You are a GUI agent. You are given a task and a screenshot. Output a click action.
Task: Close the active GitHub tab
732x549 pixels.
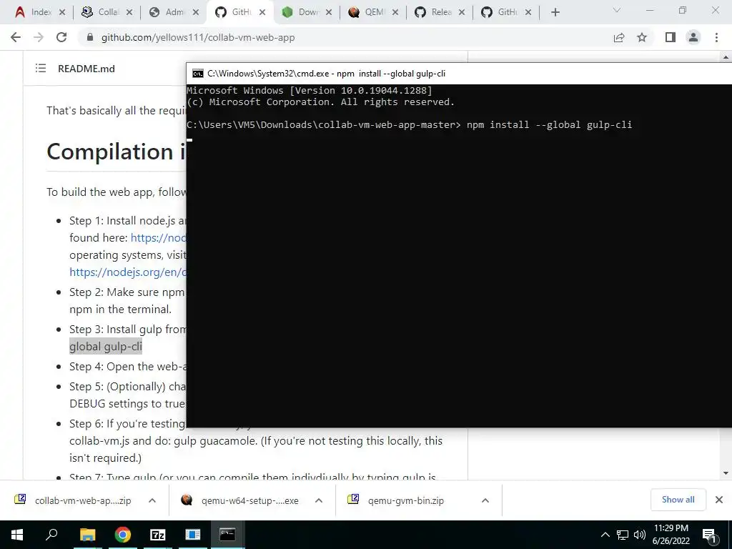[262, 13]
